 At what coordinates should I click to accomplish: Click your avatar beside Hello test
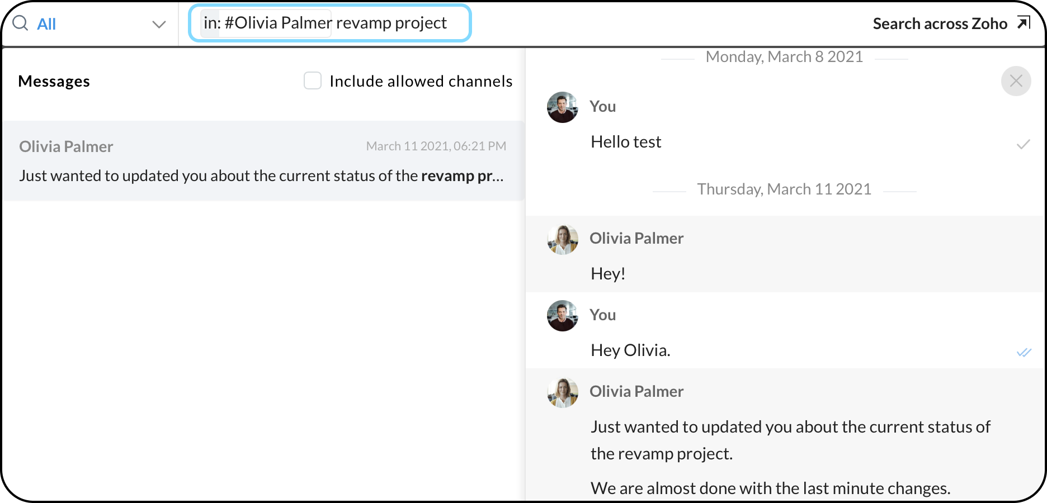point(563,107)
